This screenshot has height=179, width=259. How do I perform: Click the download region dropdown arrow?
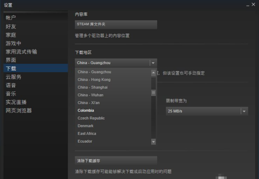click(153, 63)
